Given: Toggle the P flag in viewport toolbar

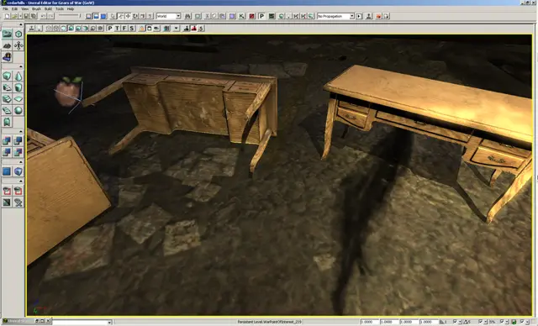Looking at the screenshot, I should click(110, 29).
